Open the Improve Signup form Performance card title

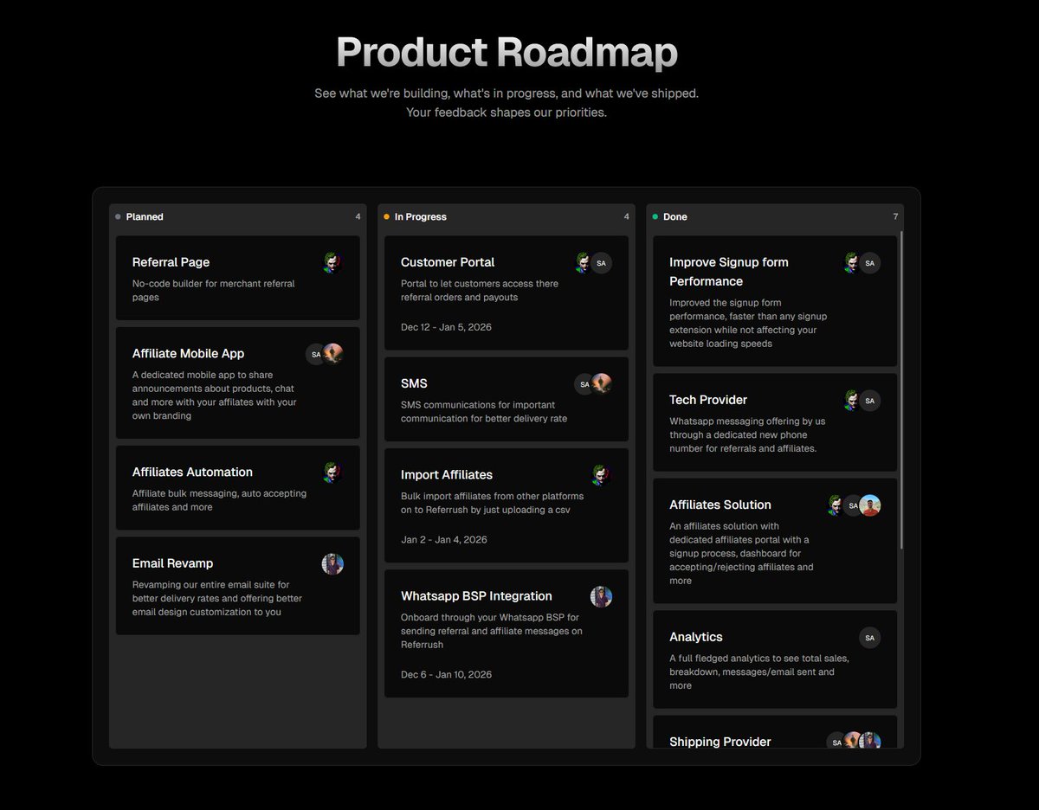pos(729,272)
